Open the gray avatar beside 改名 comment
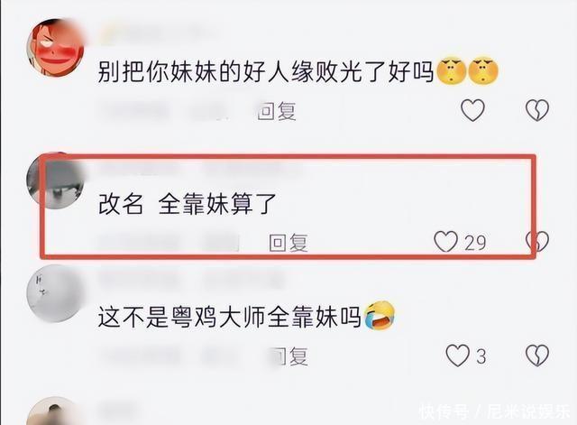This screenshot has height=425, width=577. (56, 180)
